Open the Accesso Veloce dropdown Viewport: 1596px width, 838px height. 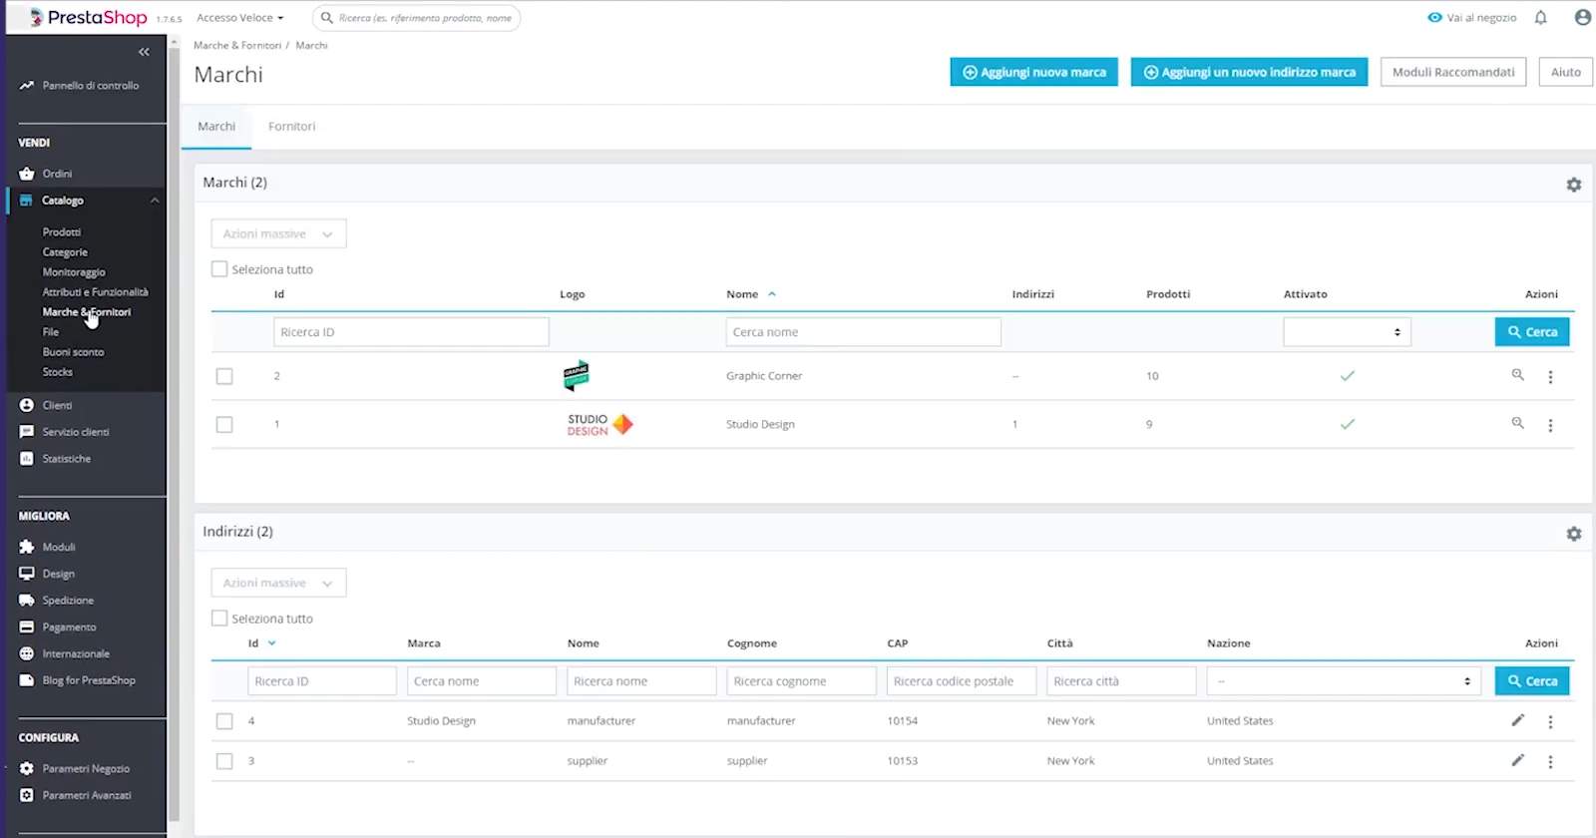tap(239, 18)
